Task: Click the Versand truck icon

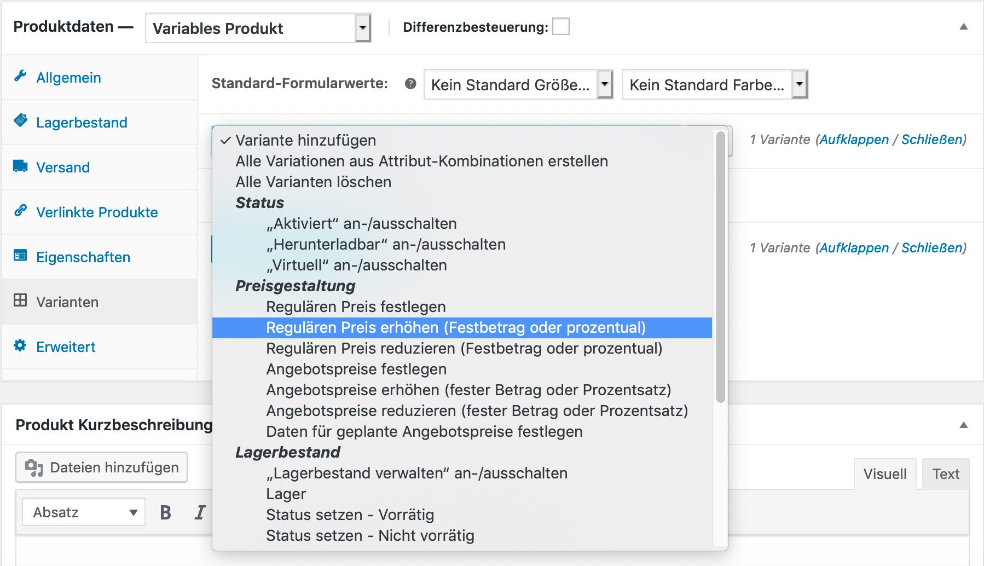Action: 20,166
